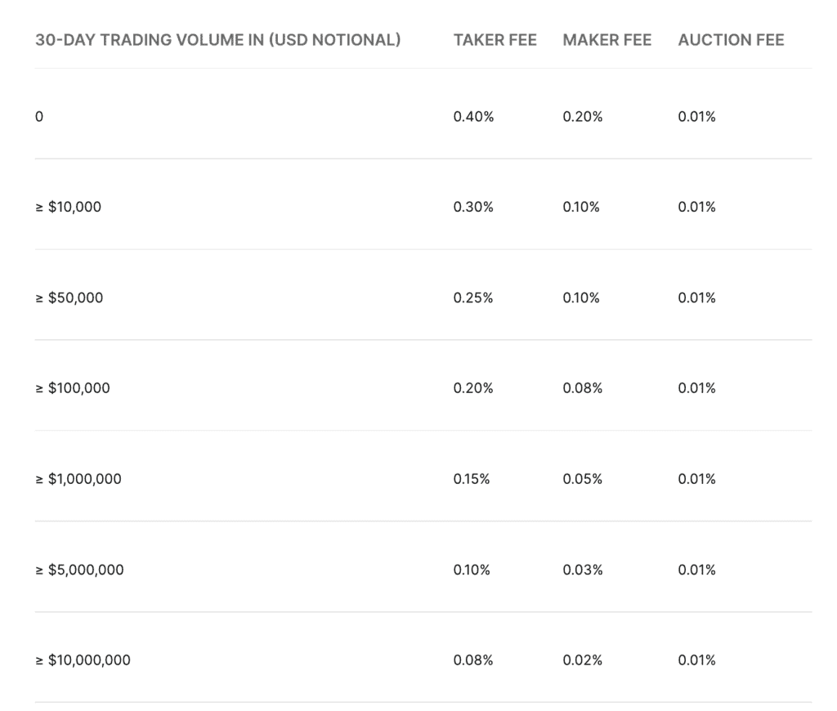This screenshot has width=837, height=711.
Task: Click the 0.40% taker fee value
Action: coord(473,117)
